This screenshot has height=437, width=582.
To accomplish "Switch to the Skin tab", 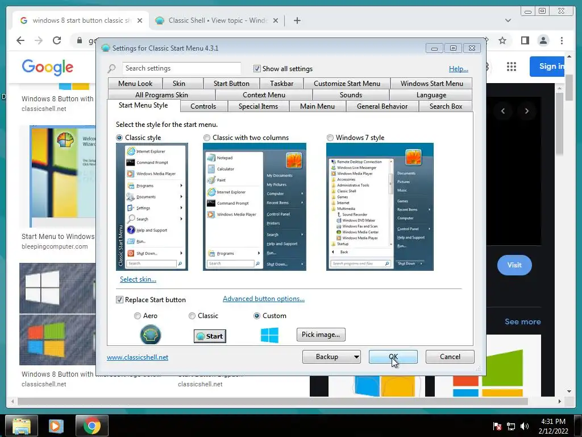I will [179, 83].
